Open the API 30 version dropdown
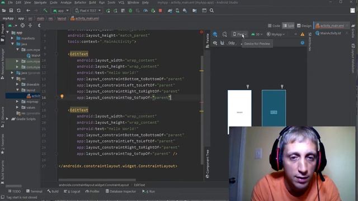Screen dimensions: 358x201 pyautogui.click(x=257, y=34)
